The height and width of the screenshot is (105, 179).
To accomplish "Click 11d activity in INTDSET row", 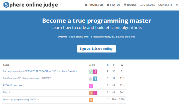I will click(122, 78).
